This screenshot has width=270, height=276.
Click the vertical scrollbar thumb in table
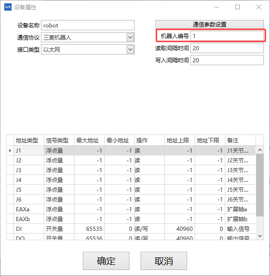click(260, 185)
